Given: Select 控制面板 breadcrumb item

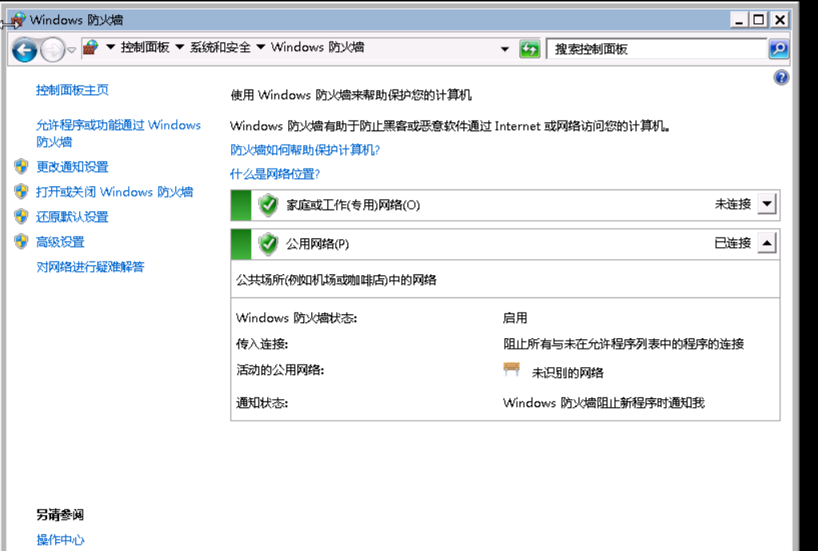Looking at the screenshot, I should (145, 47).
